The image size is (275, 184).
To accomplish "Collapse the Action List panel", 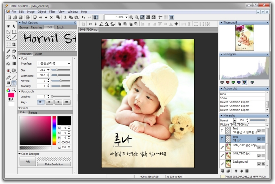I will coord(221,88).
